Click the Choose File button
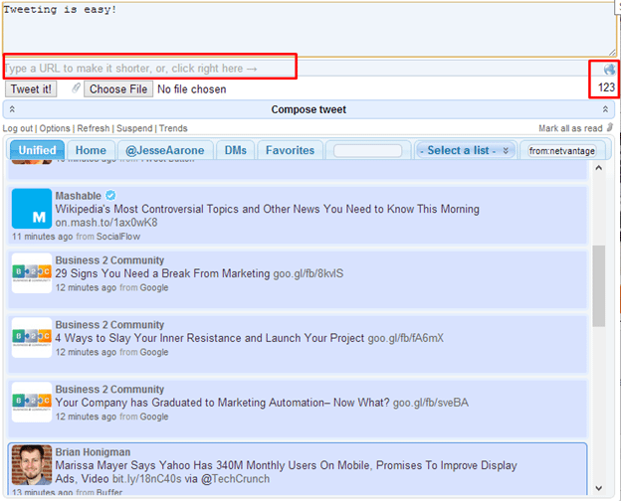Screen dimensions: 621x501 pyautogui.click(x=118, y=89)
